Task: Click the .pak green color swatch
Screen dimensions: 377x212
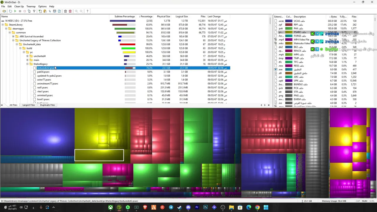Action: point(289,29)
